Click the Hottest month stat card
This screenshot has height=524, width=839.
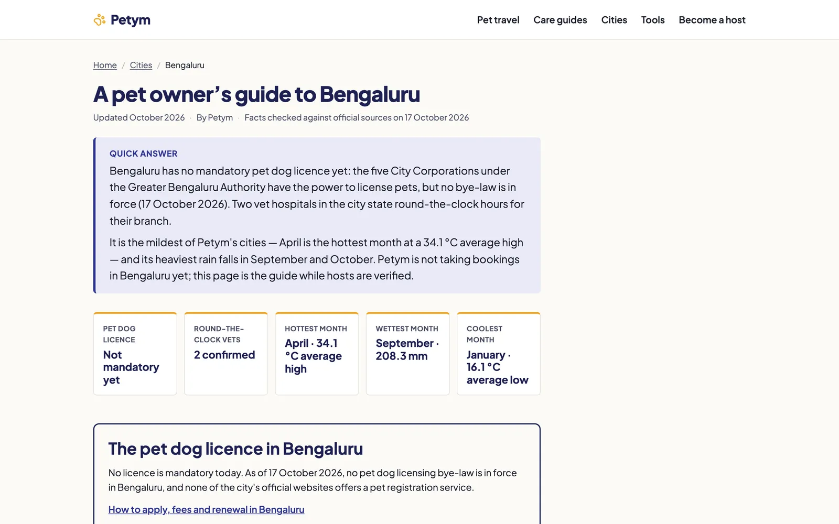317,354
